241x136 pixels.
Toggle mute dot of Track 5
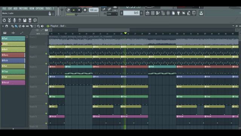[46, 83]
